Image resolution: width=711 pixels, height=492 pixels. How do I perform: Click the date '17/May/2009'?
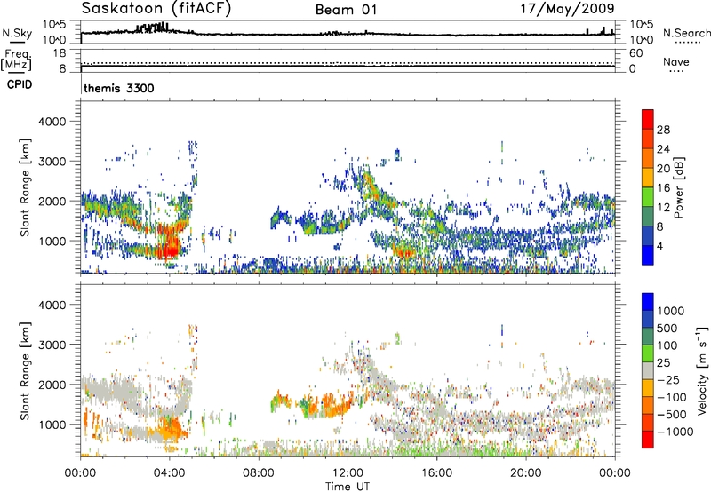point(567,9)
